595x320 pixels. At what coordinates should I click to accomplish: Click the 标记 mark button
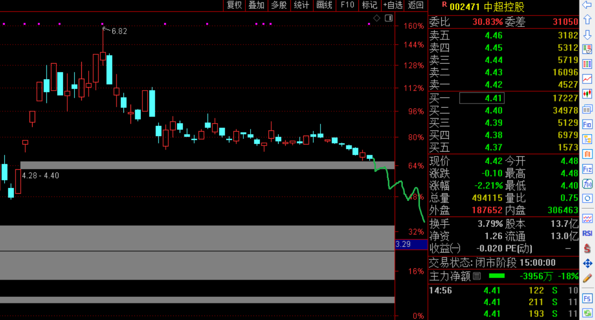point(370,5)
